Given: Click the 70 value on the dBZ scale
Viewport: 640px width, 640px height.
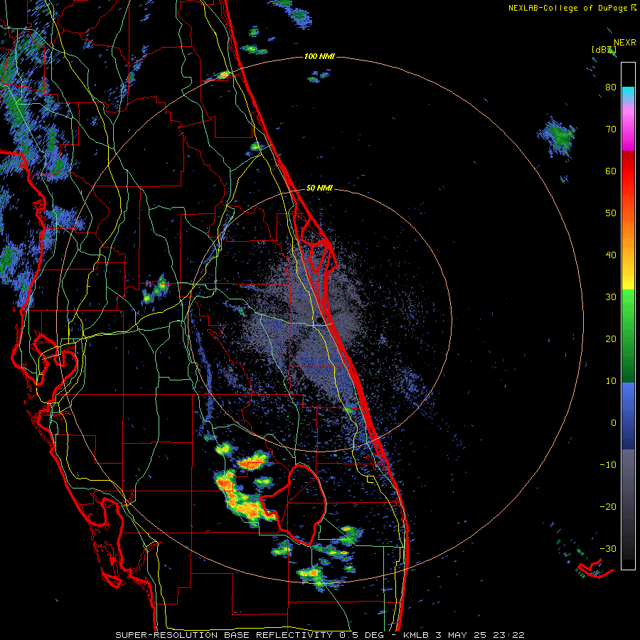Looking at the screenshot, I should point(611,129).
